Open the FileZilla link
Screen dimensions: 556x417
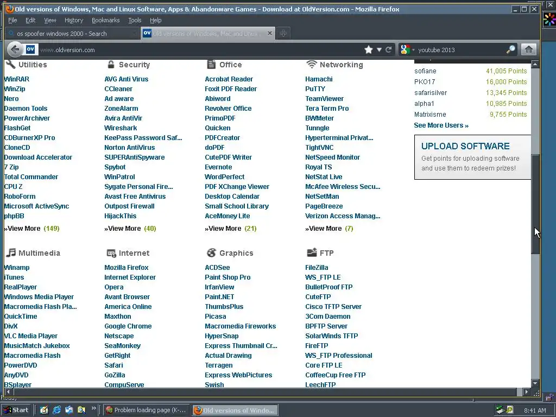(317, 267)
